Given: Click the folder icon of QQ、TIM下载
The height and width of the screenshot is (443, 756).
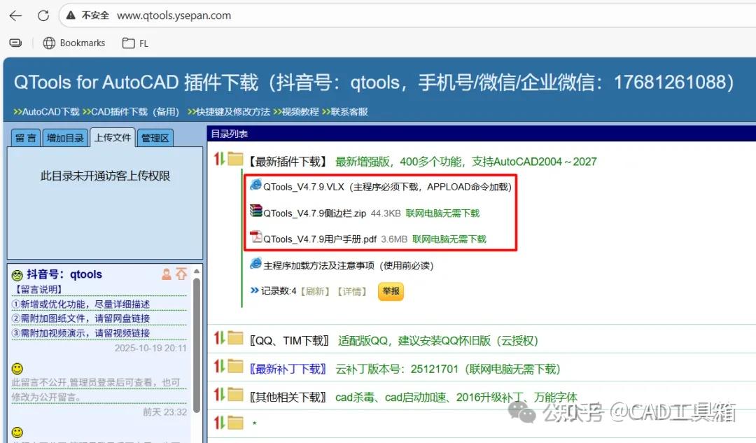Looking at the screenshot, I should [235, 338].
